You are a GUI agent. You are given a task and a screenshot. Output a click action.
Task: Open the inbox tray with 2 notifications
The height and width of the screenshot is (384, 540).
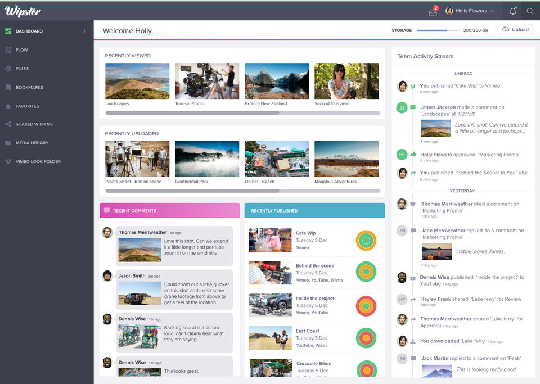433,11
